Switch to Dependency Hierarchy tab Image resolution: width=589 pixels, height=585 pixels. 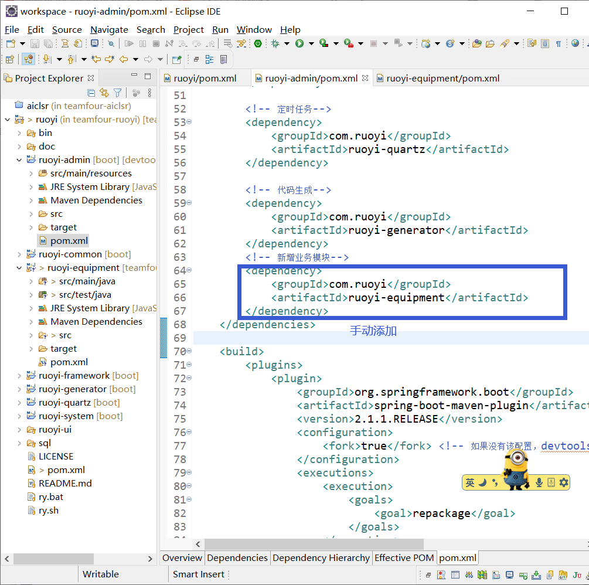pos(321,558)
